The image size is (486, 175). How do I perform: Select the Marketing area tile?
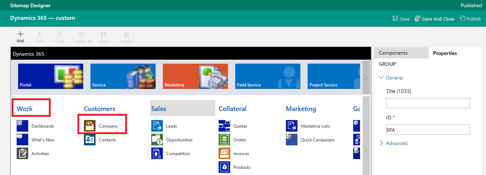pos(195,76)
